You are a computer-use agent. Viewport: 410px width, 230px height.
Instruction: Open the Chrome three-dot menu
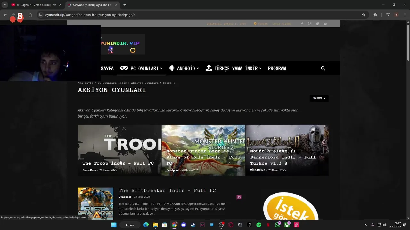pos(405,15)
